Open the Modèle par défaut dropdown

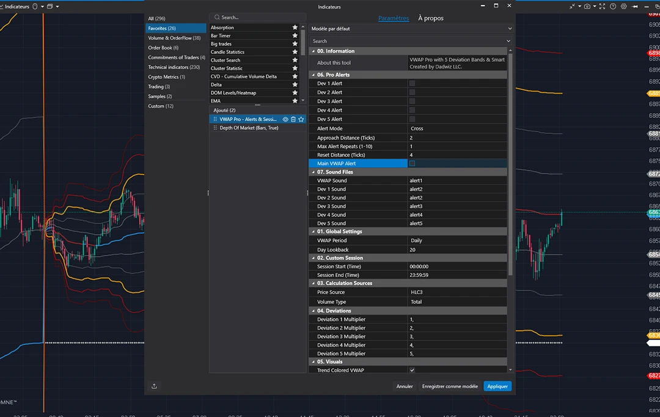coord(412,29)
